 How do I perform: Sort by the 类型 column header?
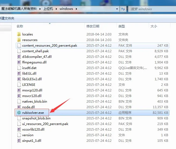pyautogui.click(x=122, y=26)
